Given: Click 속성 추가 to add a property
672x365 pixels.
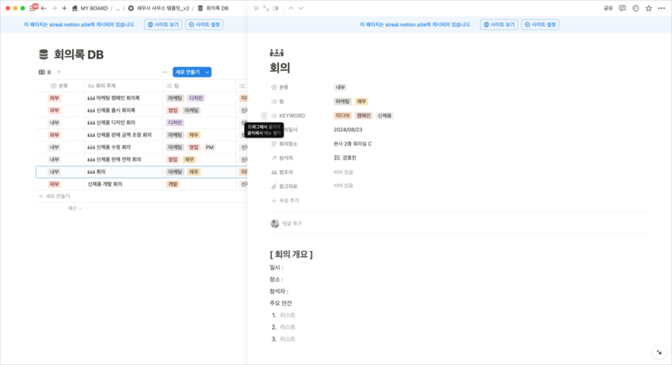Looking at the screenshot, I should pos(285,200).
